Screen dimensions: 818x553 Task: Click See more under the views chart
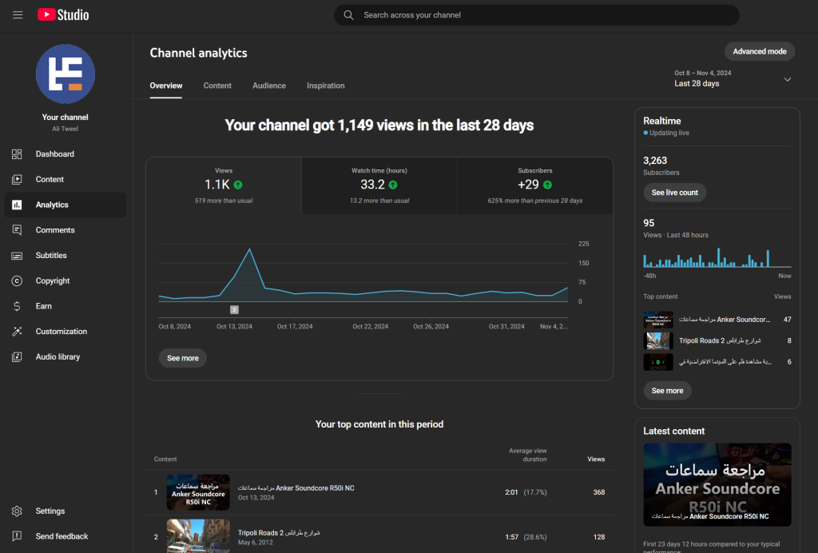coord(183,358)
